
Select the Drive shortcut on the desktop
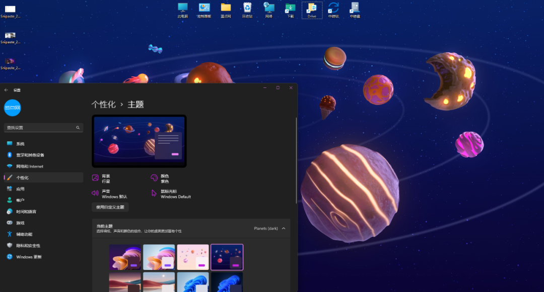(312, 10)
